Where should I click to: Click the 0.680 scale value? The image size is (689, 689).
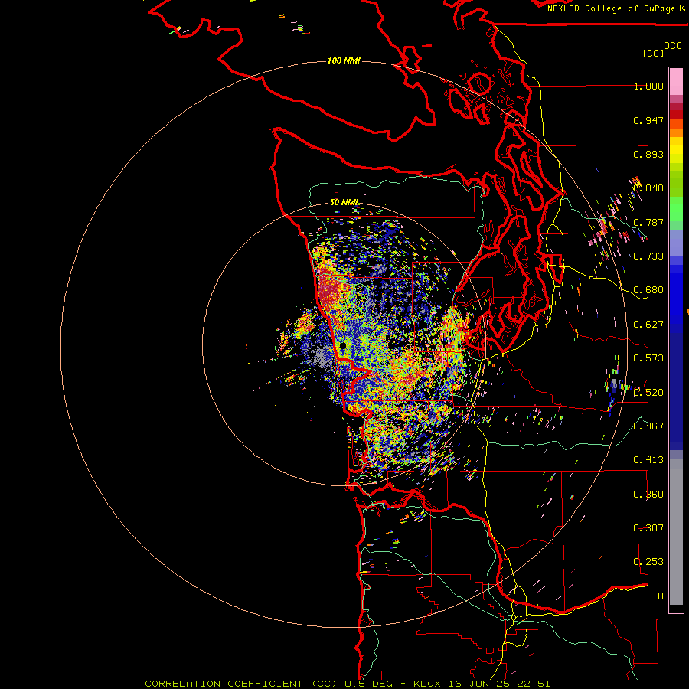[x=648, y=290]
